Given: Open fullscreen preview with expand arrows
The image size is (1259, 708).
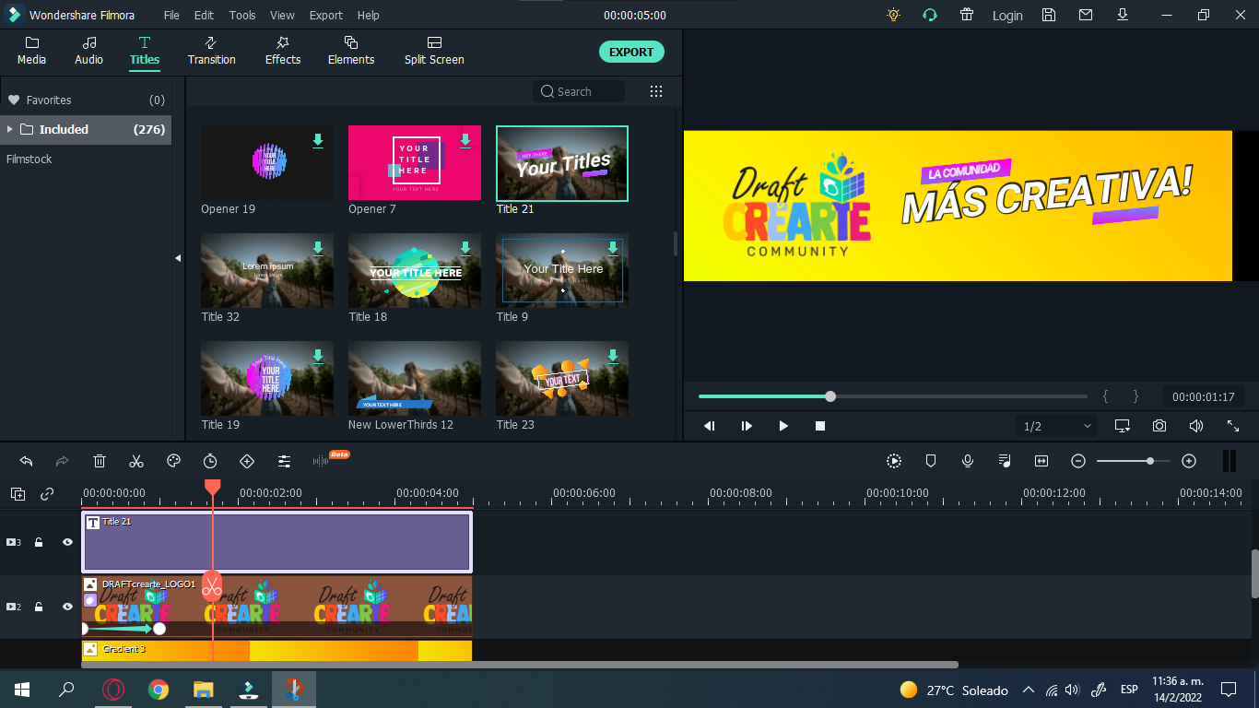Looking at the screenshot, I should 1233,426.
